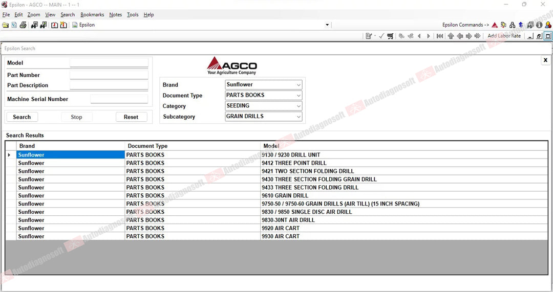Image resolution: width=553 pixels, height=292 pixels.
Task: Click the up arrow navigation icon
Action: (x=451, y=36)
